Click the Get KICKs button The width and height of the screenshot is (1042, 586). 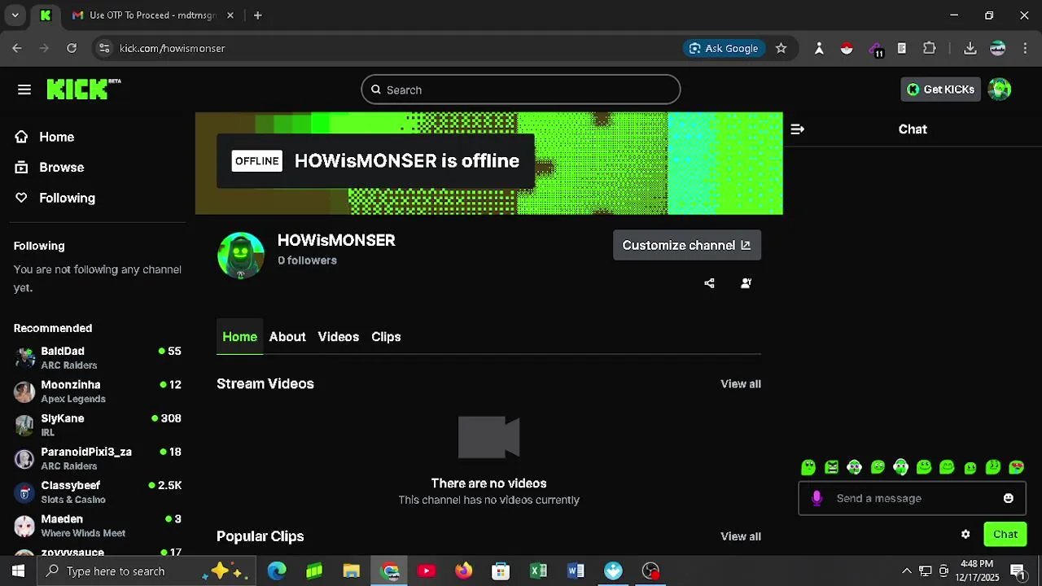tap(940, 90)
